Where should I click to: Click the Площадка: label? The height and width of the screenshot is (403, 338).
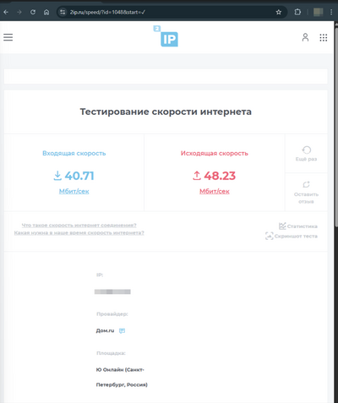tap(111, 353)
